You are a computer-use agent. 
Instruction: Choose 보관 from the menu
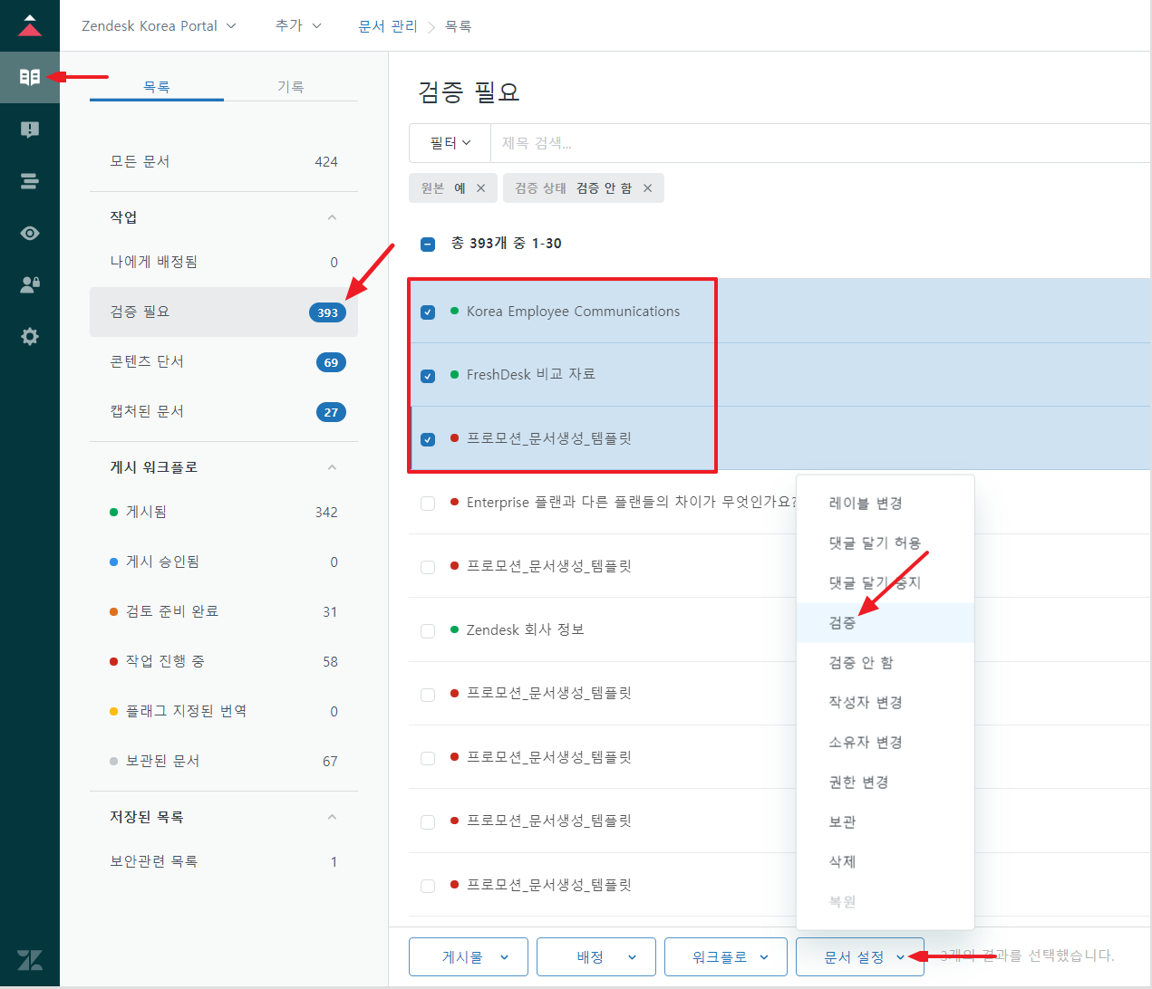pos(886,822)
